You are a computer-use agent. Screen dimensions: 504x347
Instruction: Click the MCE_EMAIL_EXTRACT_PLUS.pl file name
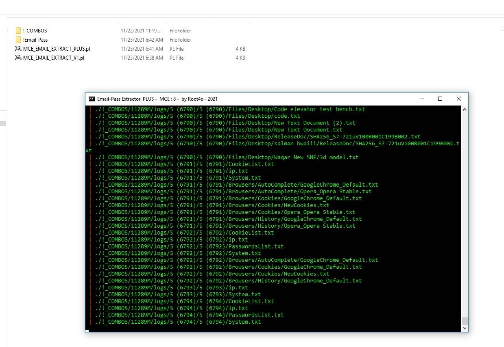tap(56, 49)
